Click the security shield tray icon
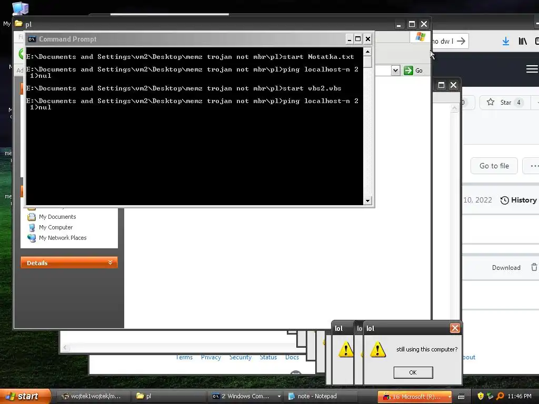Image resolution: width=539 pixels, height=404 pixels. (x=480, y=396)
